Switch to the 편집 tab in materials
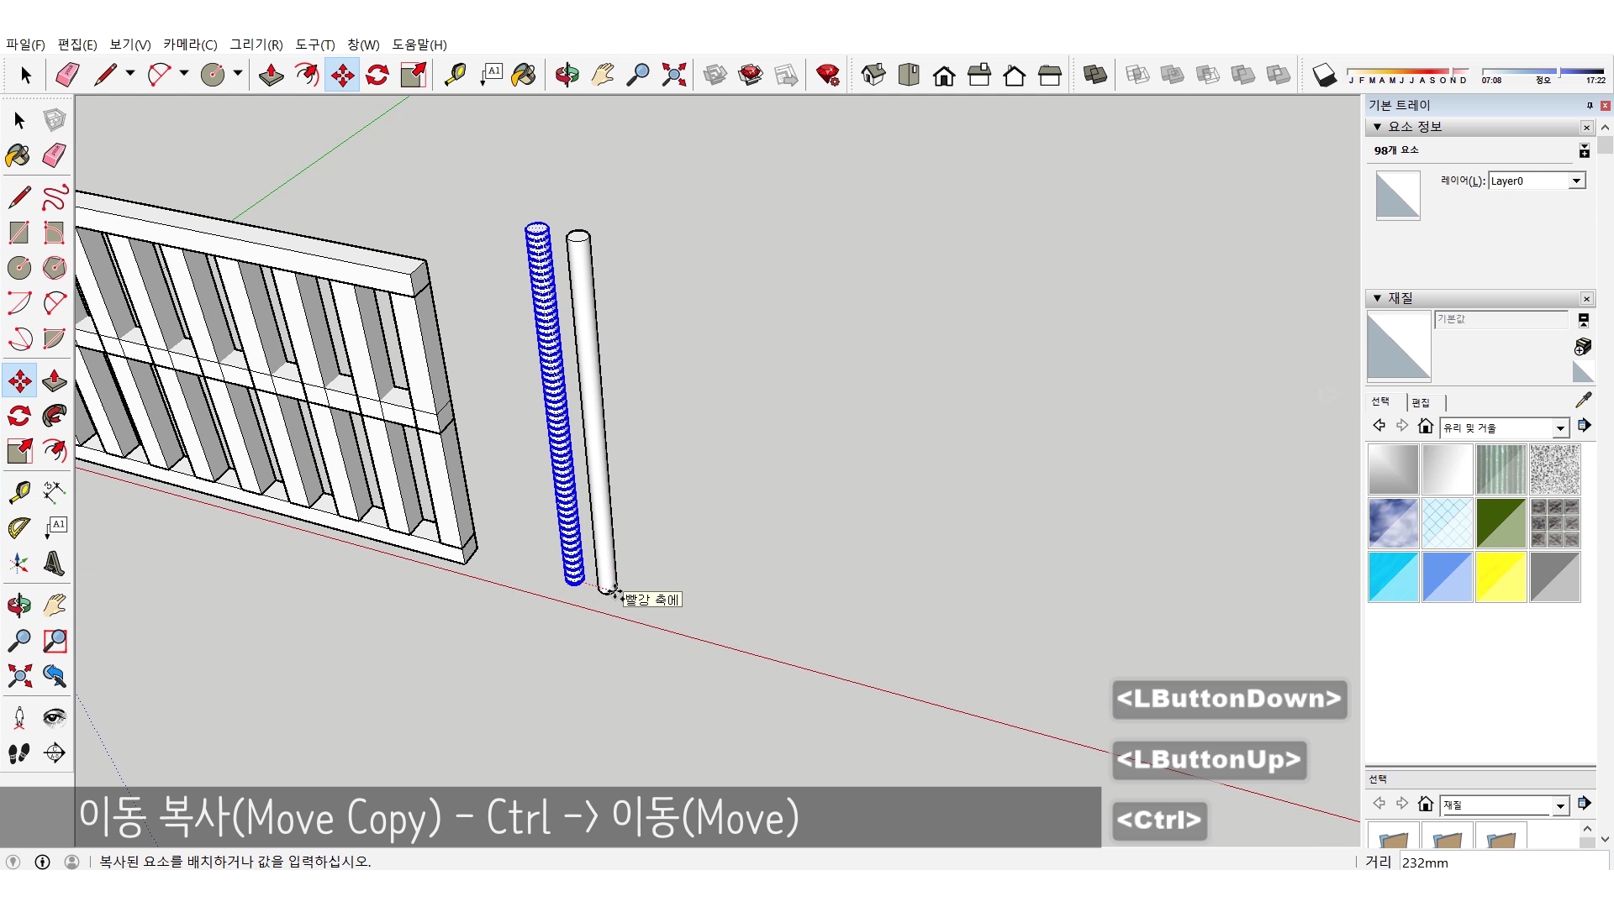 [1421, 402]
